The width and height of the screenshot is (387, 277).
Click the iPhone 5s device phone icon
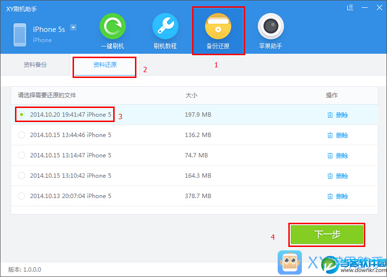tap(20, 35)
